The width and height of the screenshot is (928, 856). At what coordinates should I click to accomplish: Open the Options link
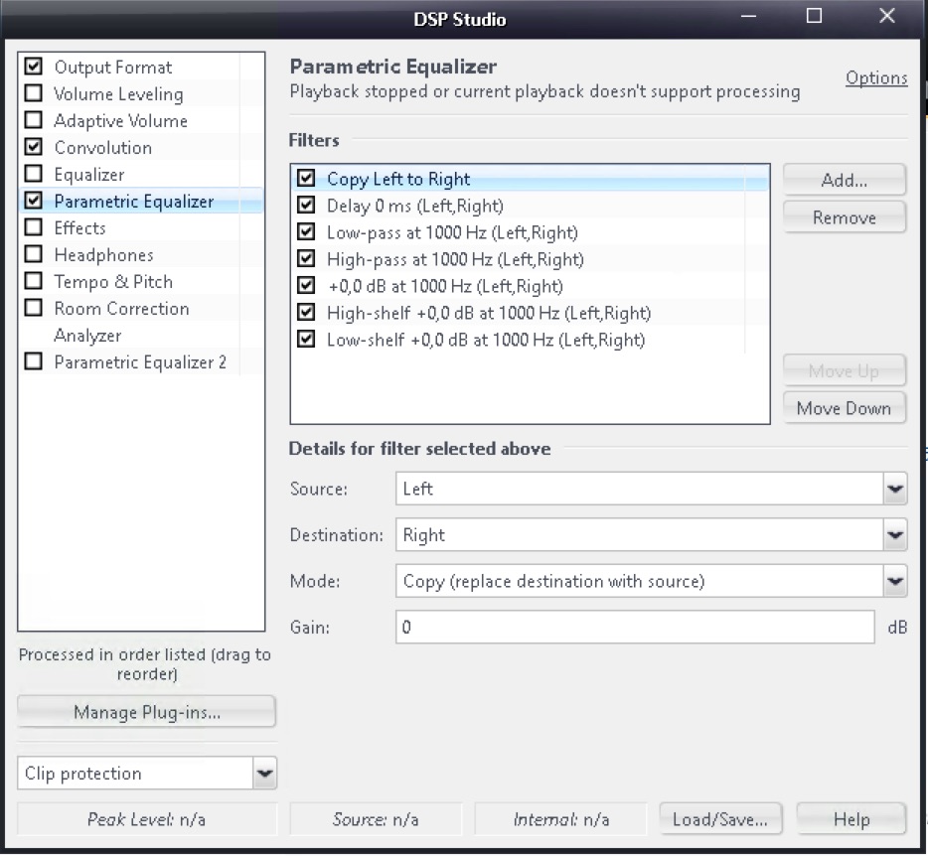pos(876,77)
